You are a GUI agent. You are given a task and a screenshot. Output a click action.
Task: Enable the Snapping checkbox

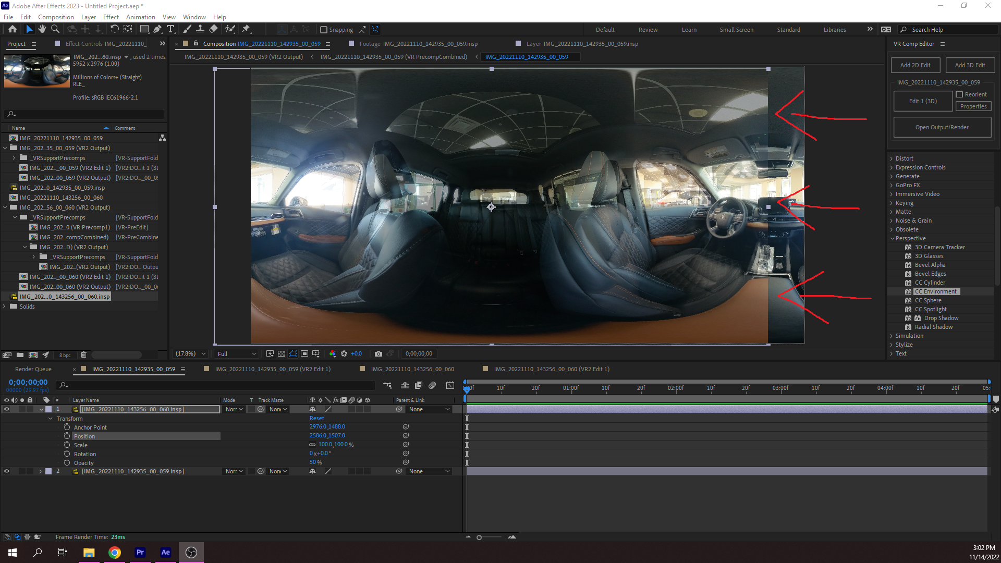[324, 29]
